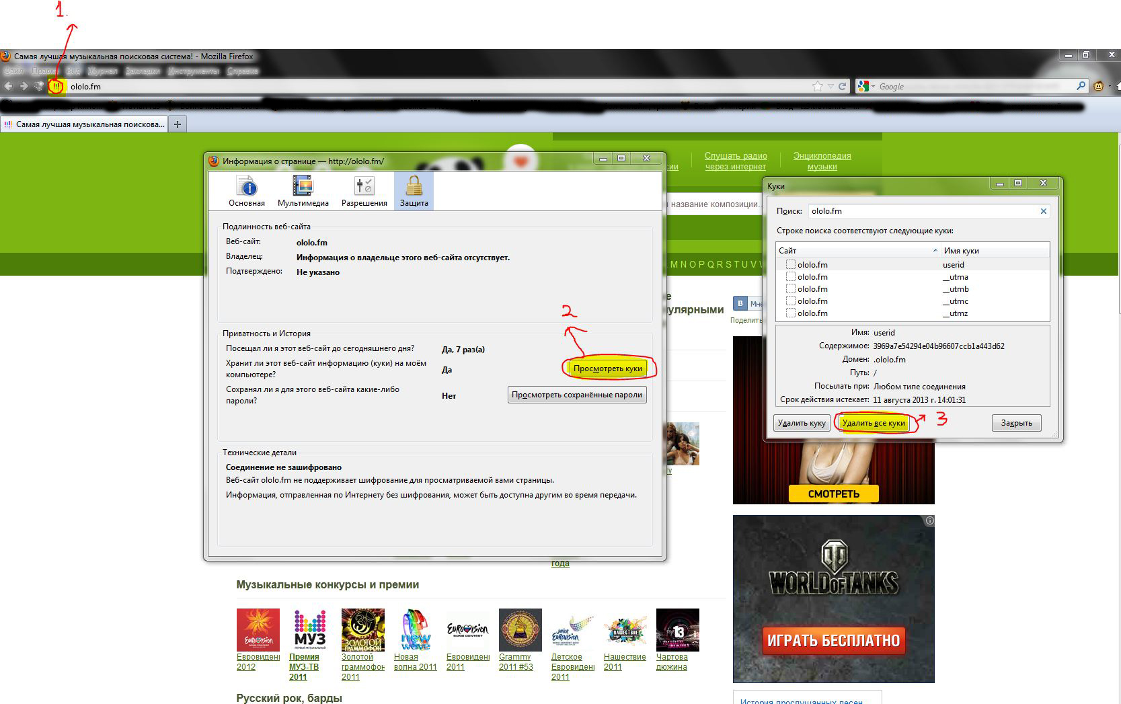Click the ololo.fm address bar

[437, 86]
